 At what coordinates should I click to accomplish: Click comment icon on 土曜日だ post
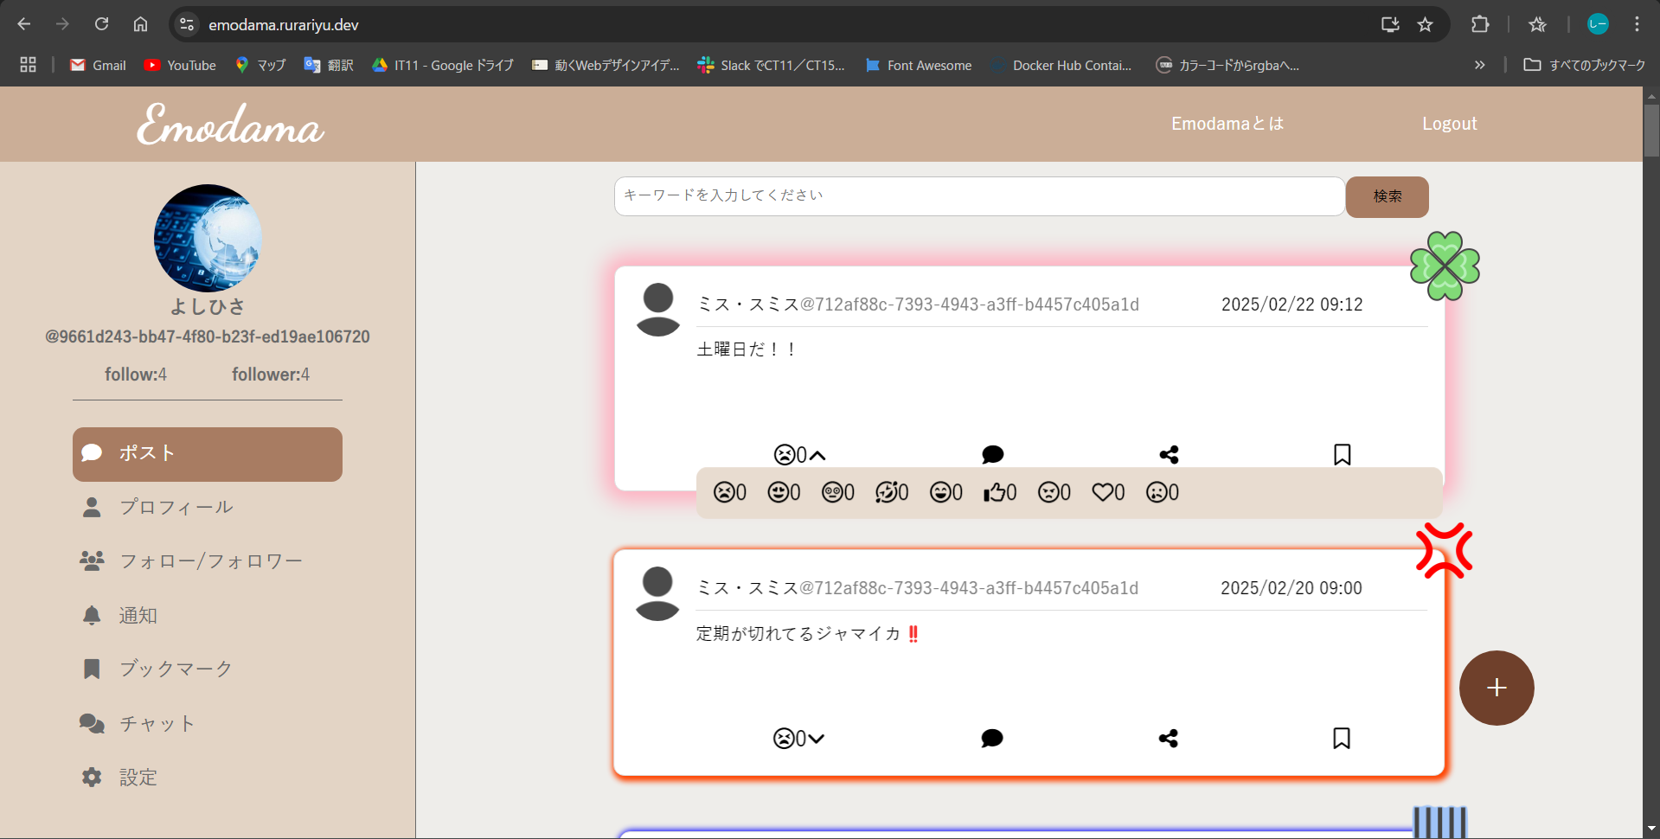pyautogui.click(x=992, y=454)
